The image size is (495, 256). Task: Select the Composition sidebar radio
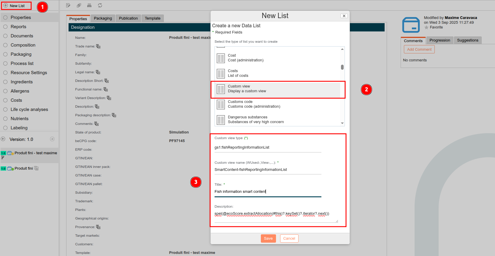5,45
